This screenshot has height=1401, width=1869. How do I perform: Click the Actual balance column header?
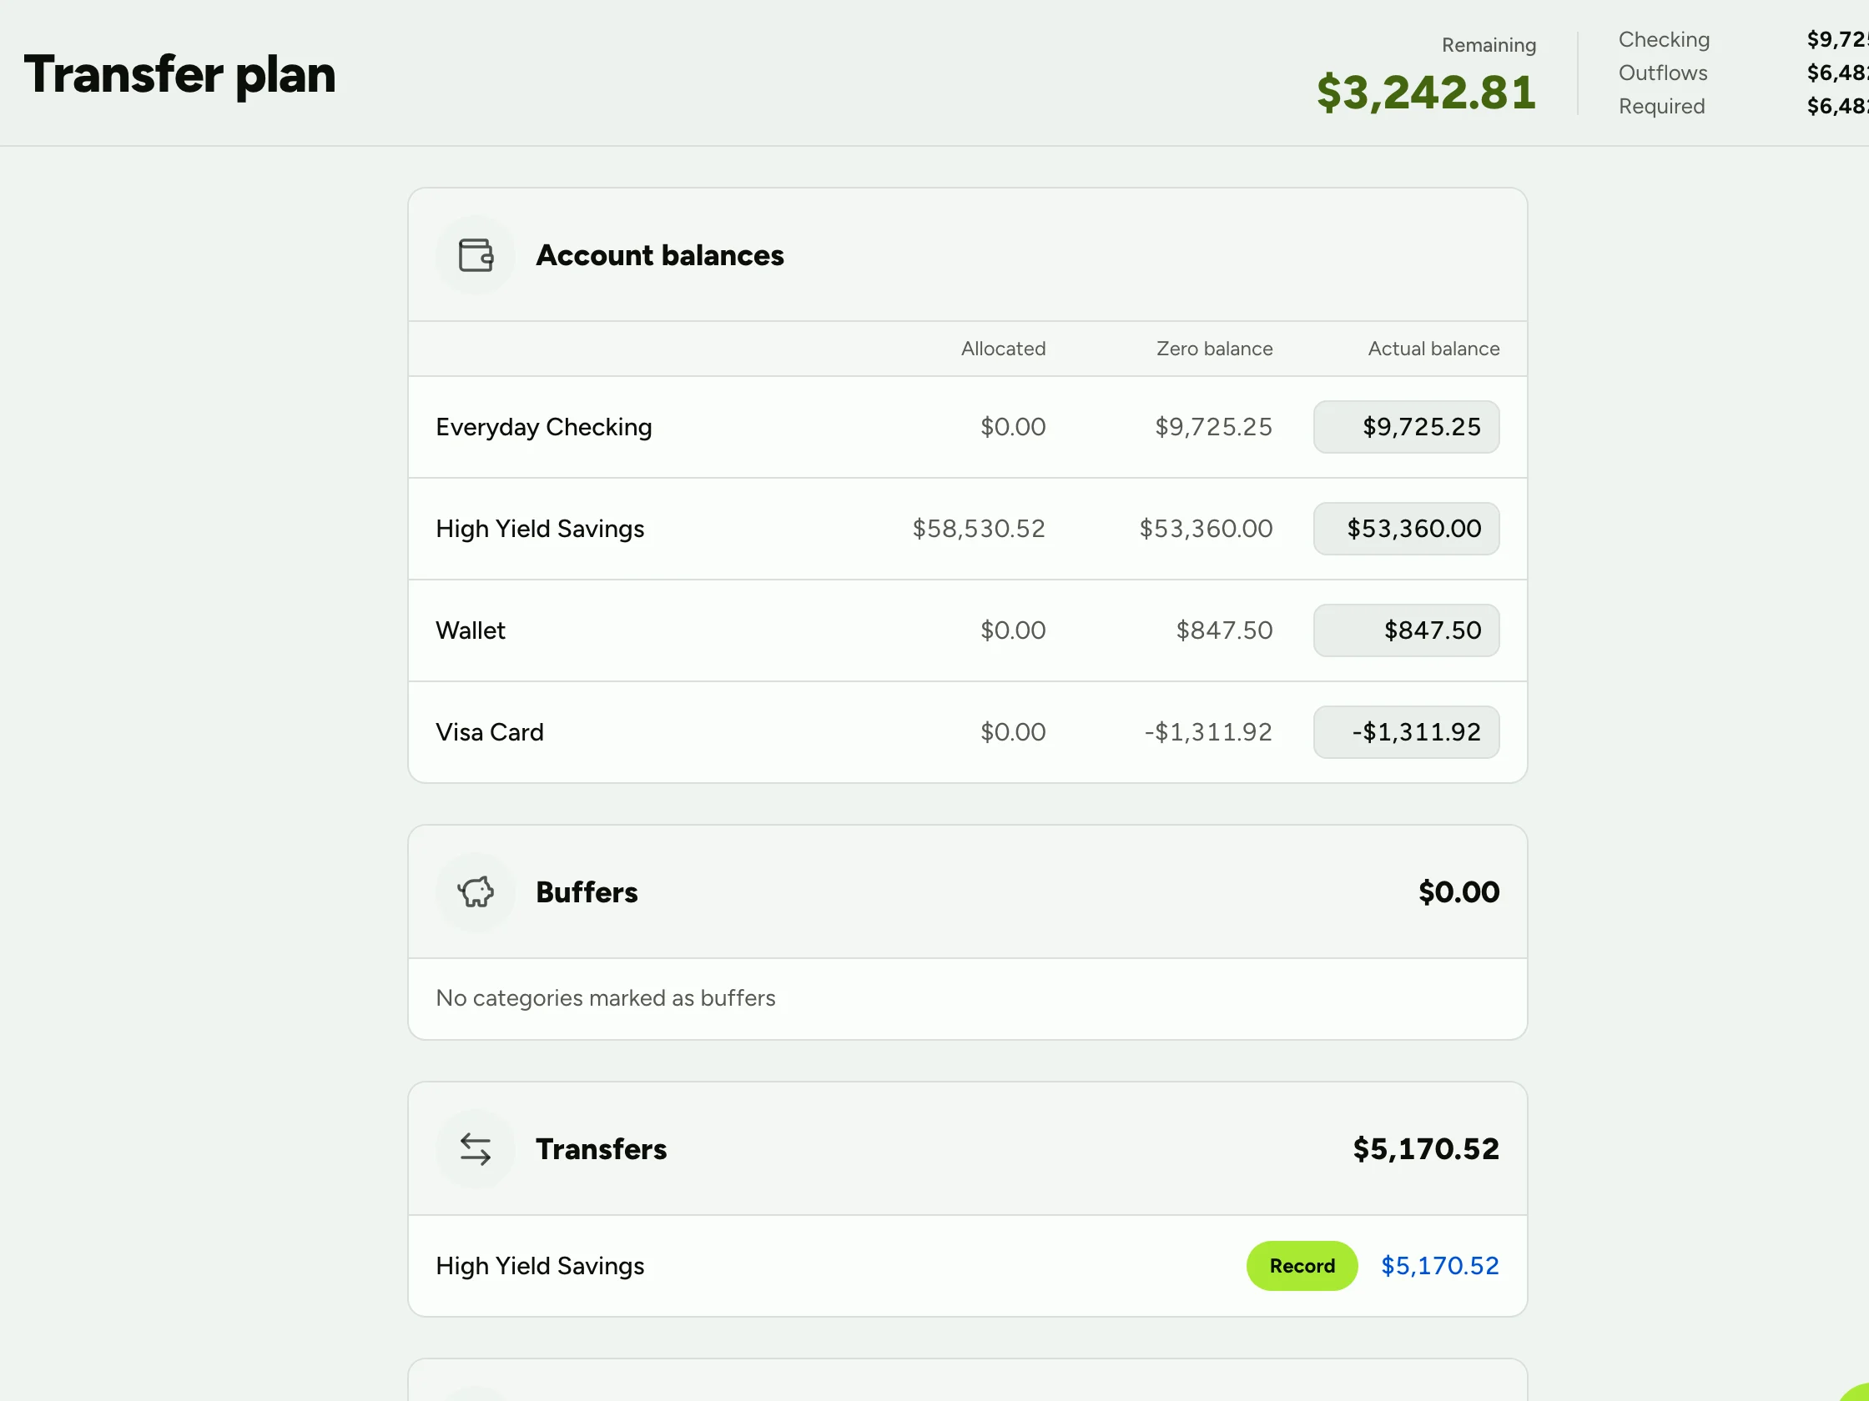pyautogui.click(x=1433, y=349)
